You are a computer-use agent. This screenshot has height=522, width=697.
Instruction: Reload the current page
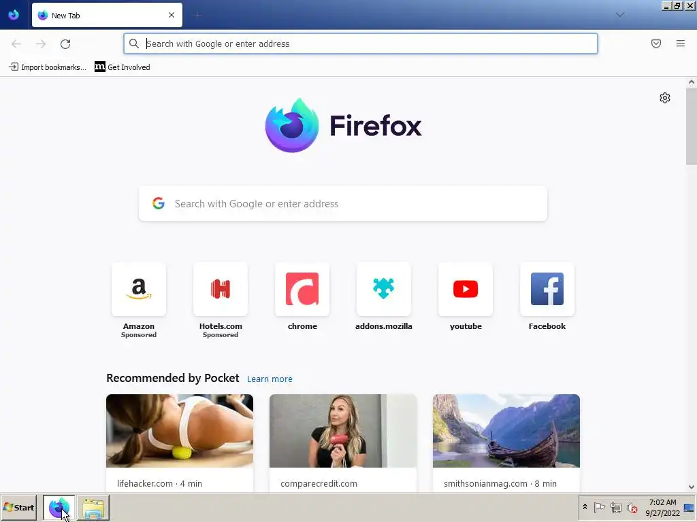(x=65, y=43)
